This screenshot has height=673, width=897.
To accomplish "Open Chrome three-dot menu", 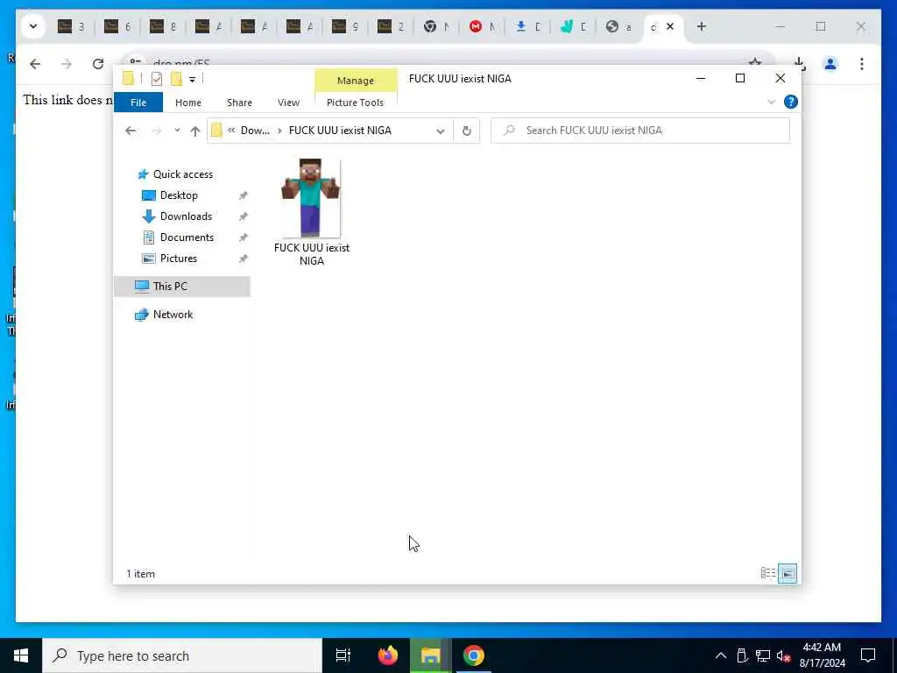I will 862,64.
